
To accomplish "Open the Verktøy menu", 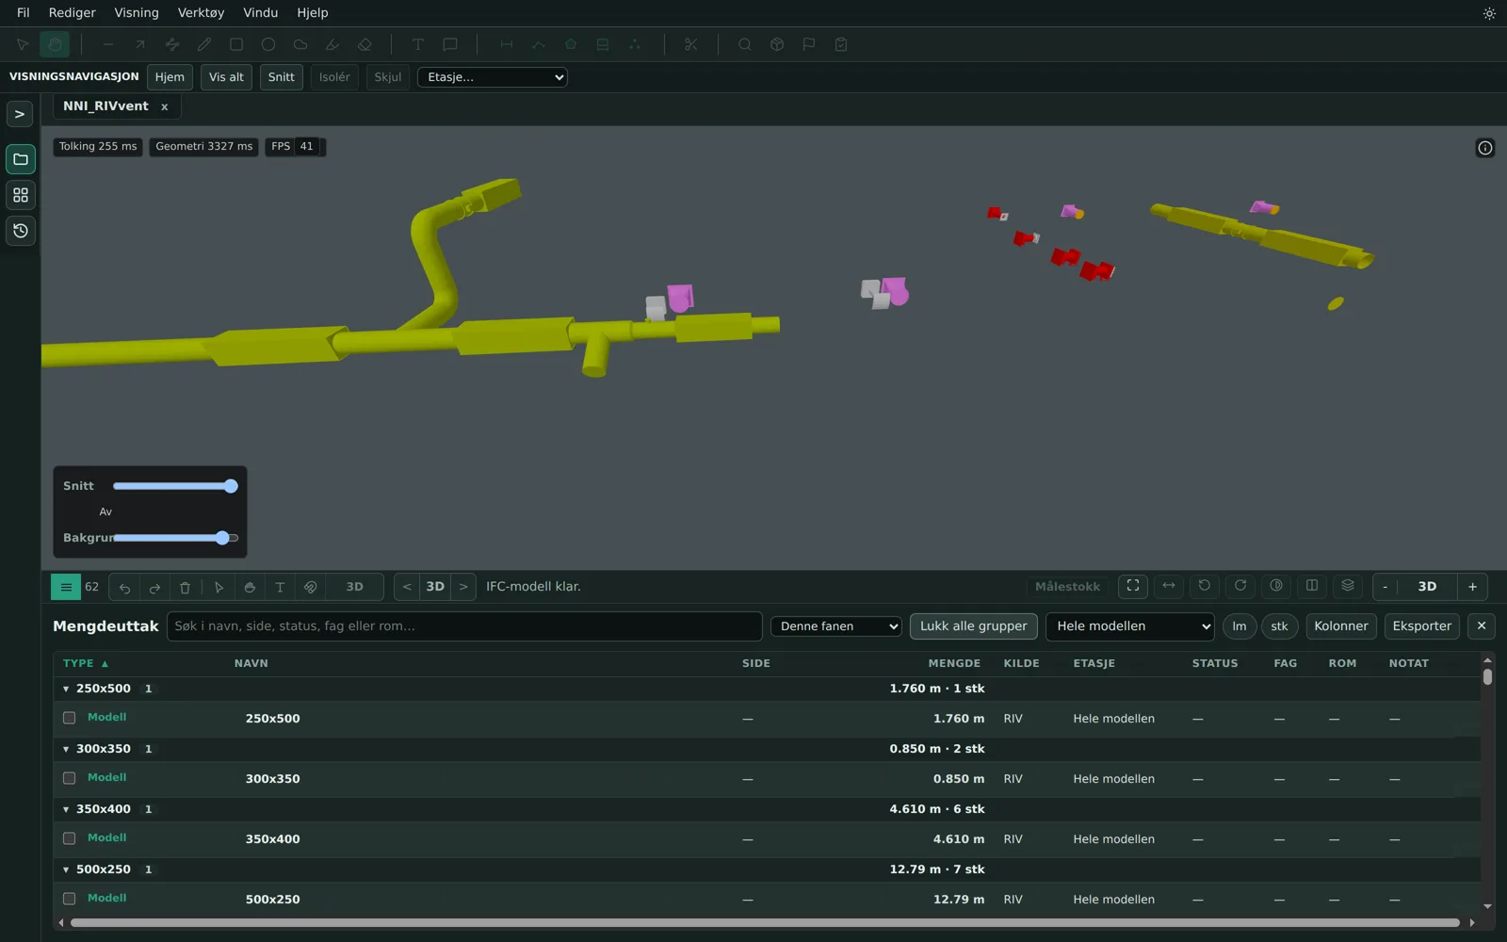I will tap(201, 13).
